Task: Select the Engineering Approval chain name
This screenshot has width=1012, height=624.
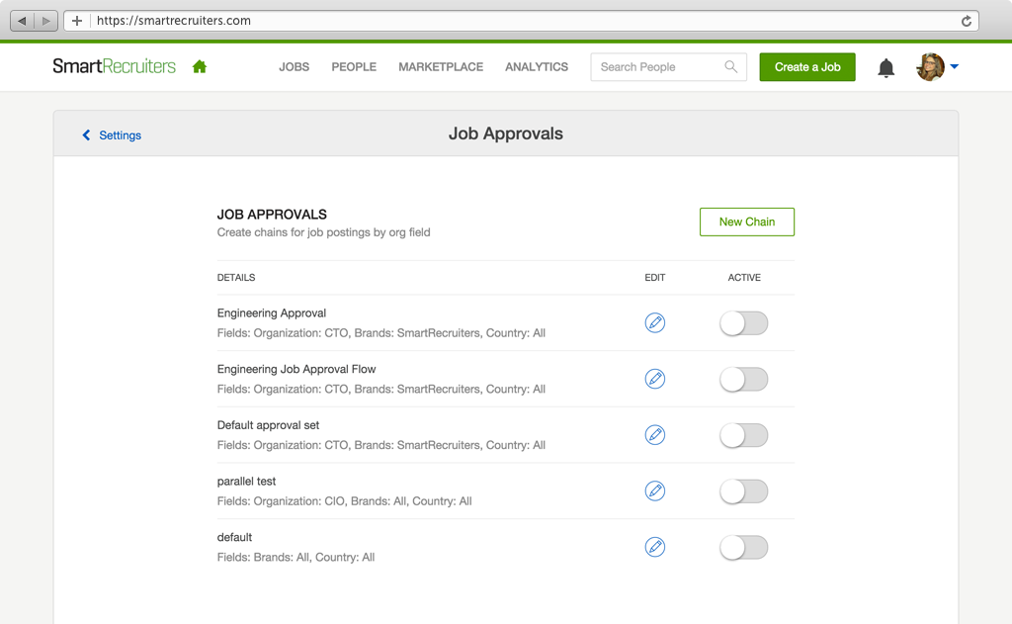Action: [271, 313]
